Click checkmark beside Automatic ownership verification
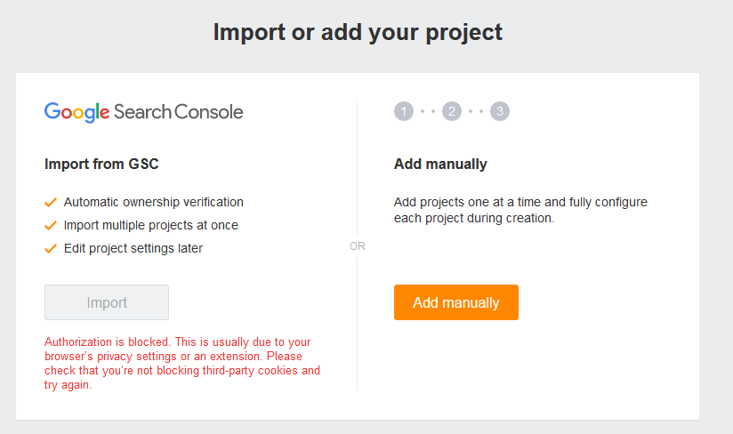 [51, 202]
